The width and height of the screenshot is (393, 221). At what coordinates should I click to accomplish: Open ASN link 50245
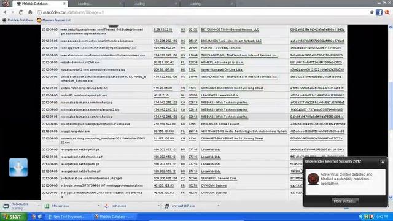coord(193,178)
